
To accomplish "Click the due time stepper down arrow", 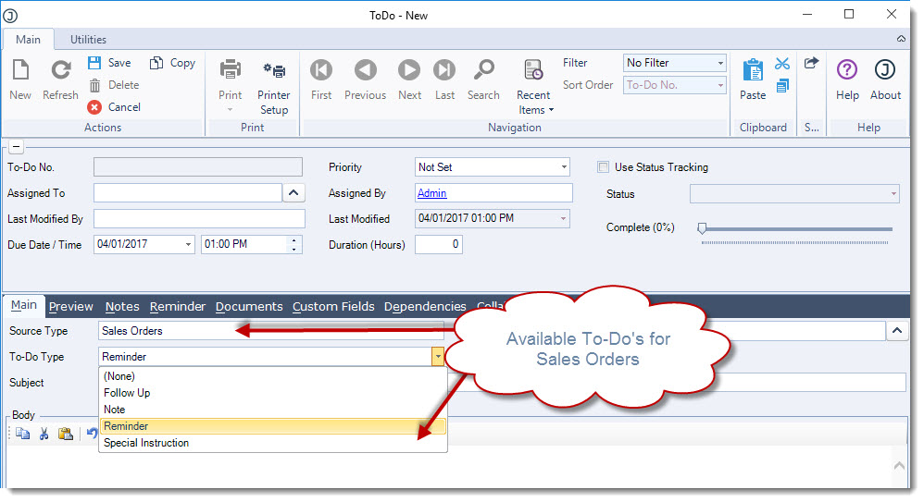I will (294, 249).
